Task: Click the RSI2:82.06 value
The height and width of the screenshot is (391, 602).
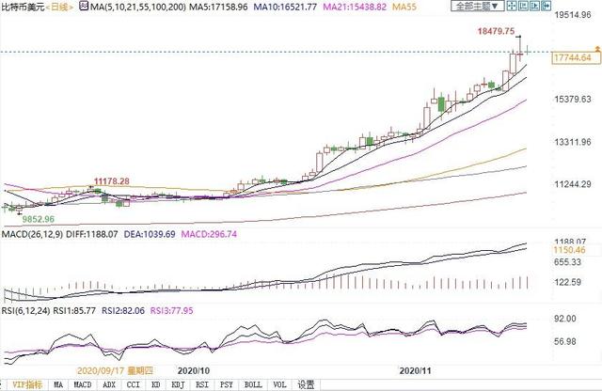Action: (x=123, y=310)
